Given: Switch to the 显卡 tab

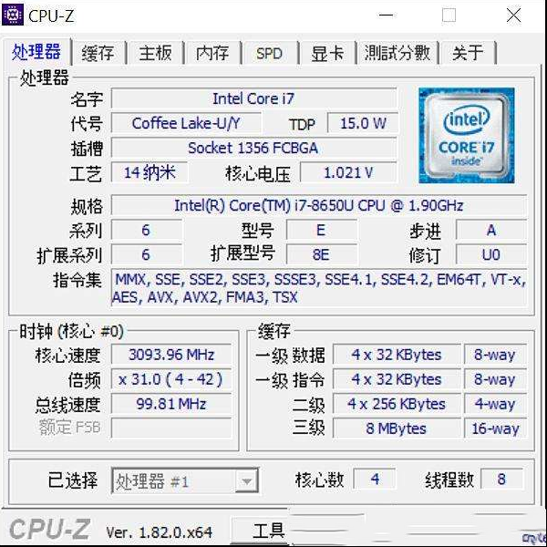Looking at the screenshot, I should pos(327,54).
